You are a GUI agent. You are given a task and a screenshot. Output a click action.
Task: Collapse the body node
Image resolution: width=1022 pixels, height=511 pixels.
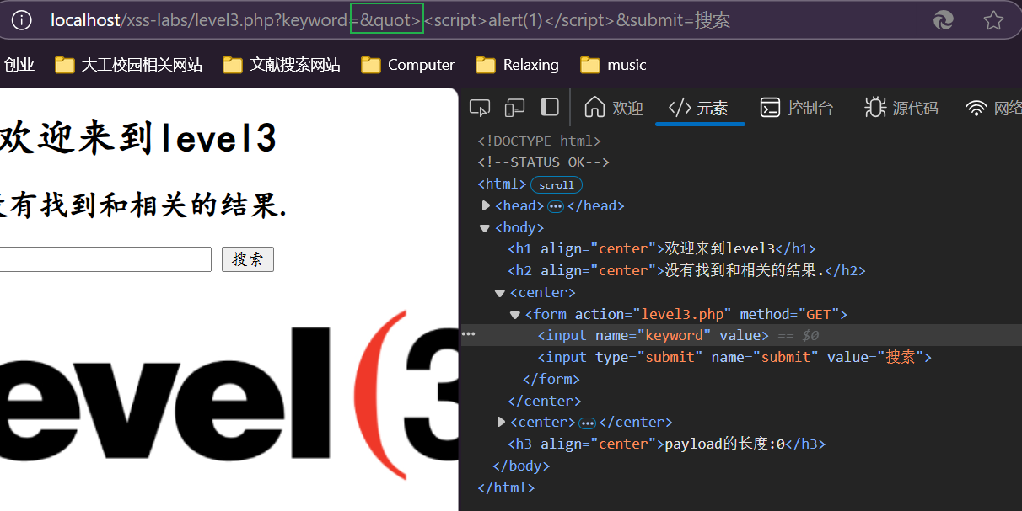484,227
